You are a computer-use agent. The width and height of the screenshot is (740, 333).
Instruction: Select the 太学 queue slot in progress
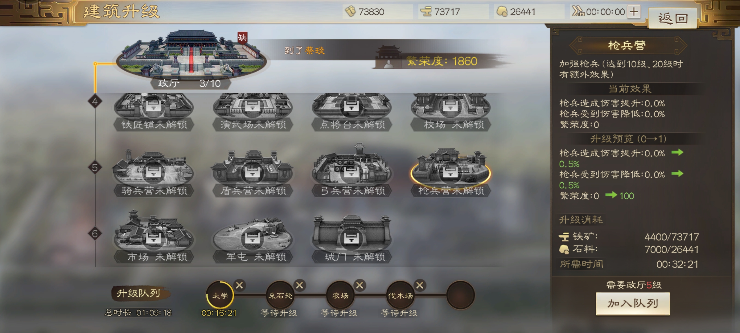click(220, 295)
